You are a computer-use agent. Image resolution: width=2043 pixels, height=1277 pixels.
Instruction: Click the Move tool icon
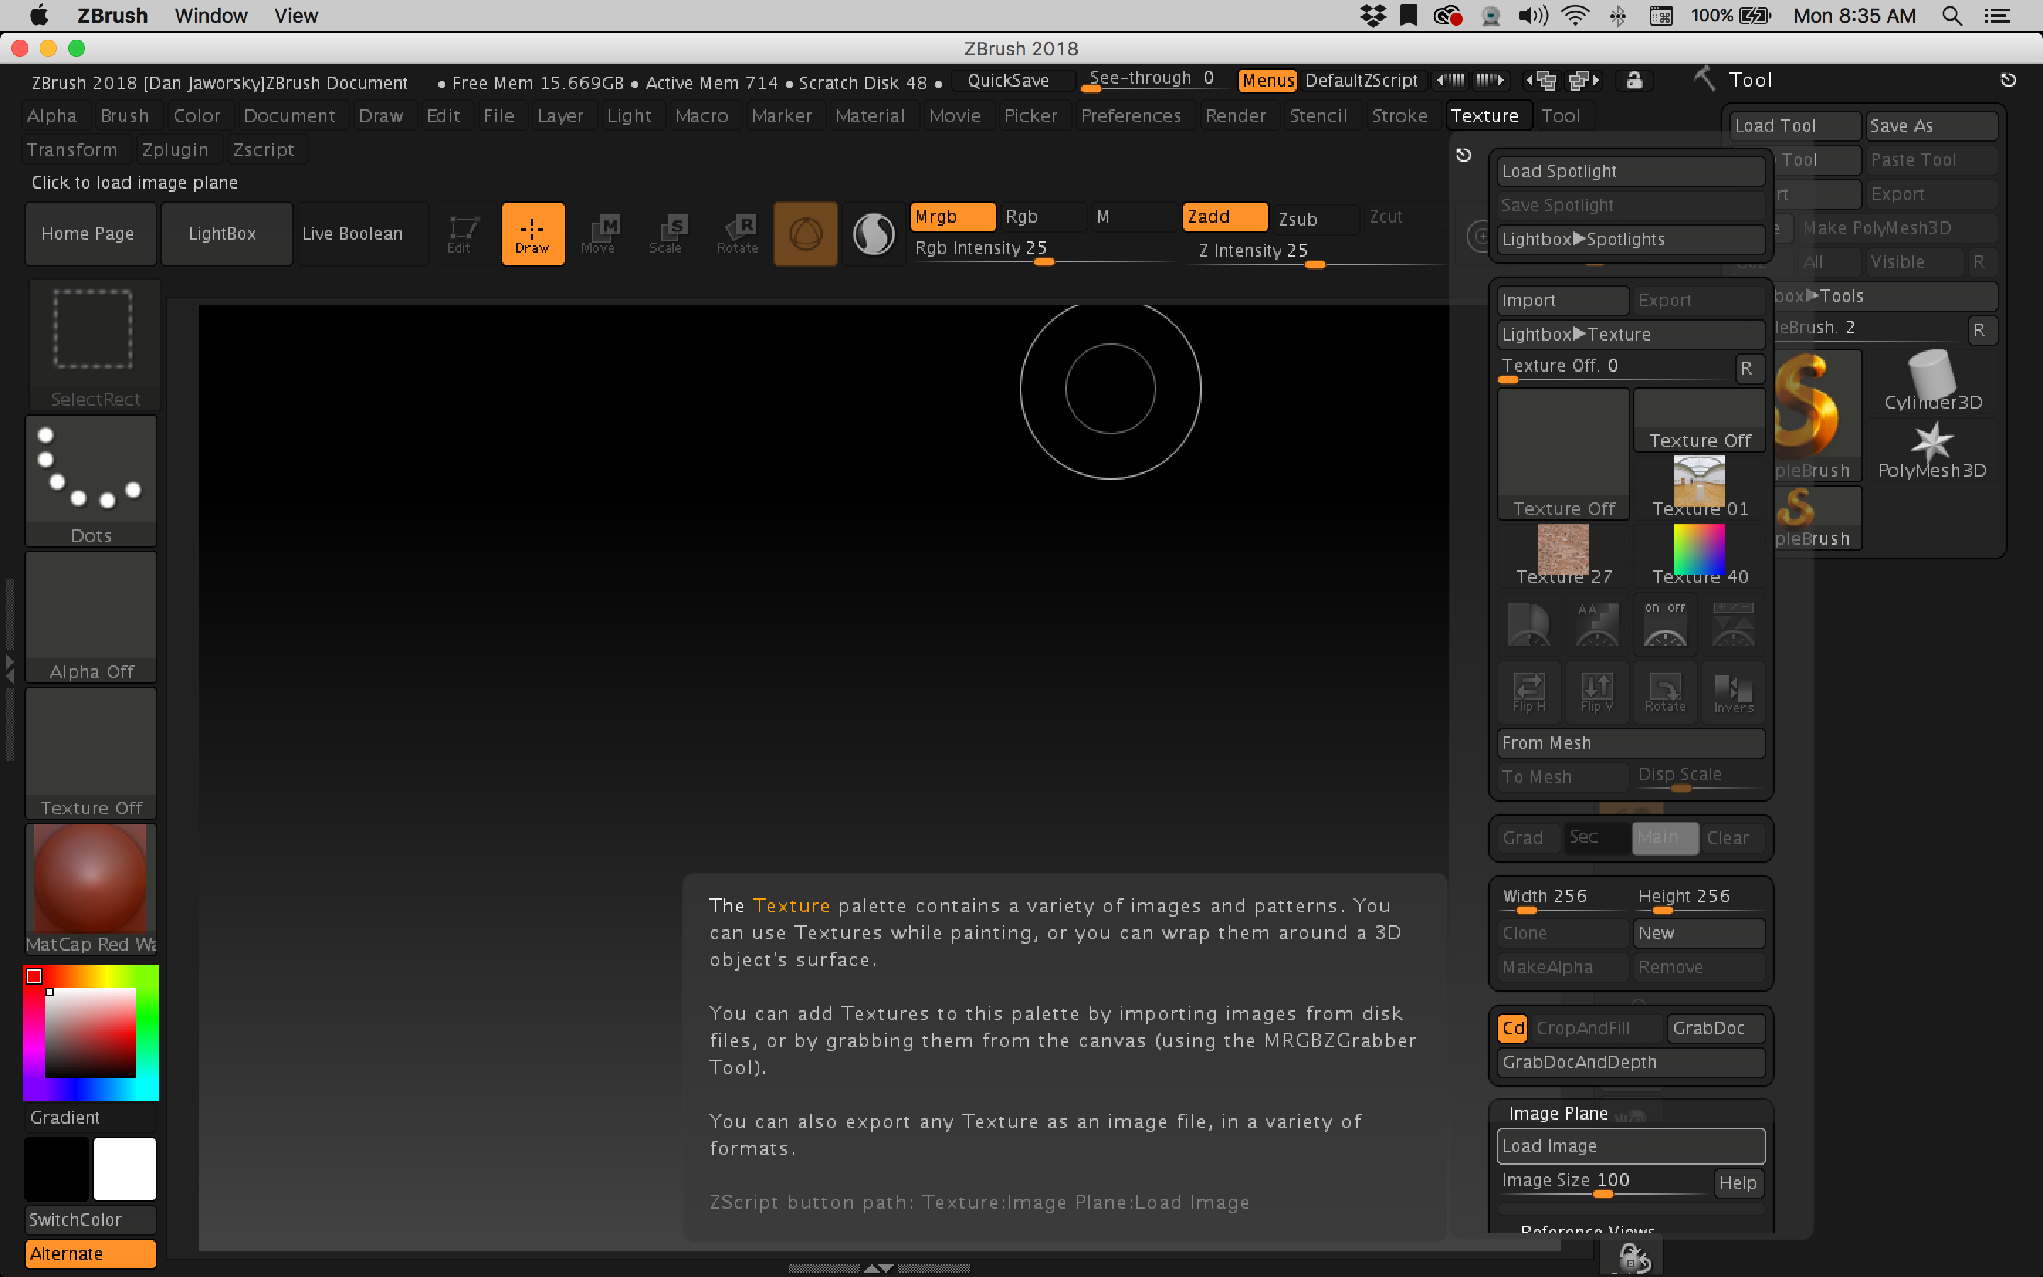coord(599,234)
